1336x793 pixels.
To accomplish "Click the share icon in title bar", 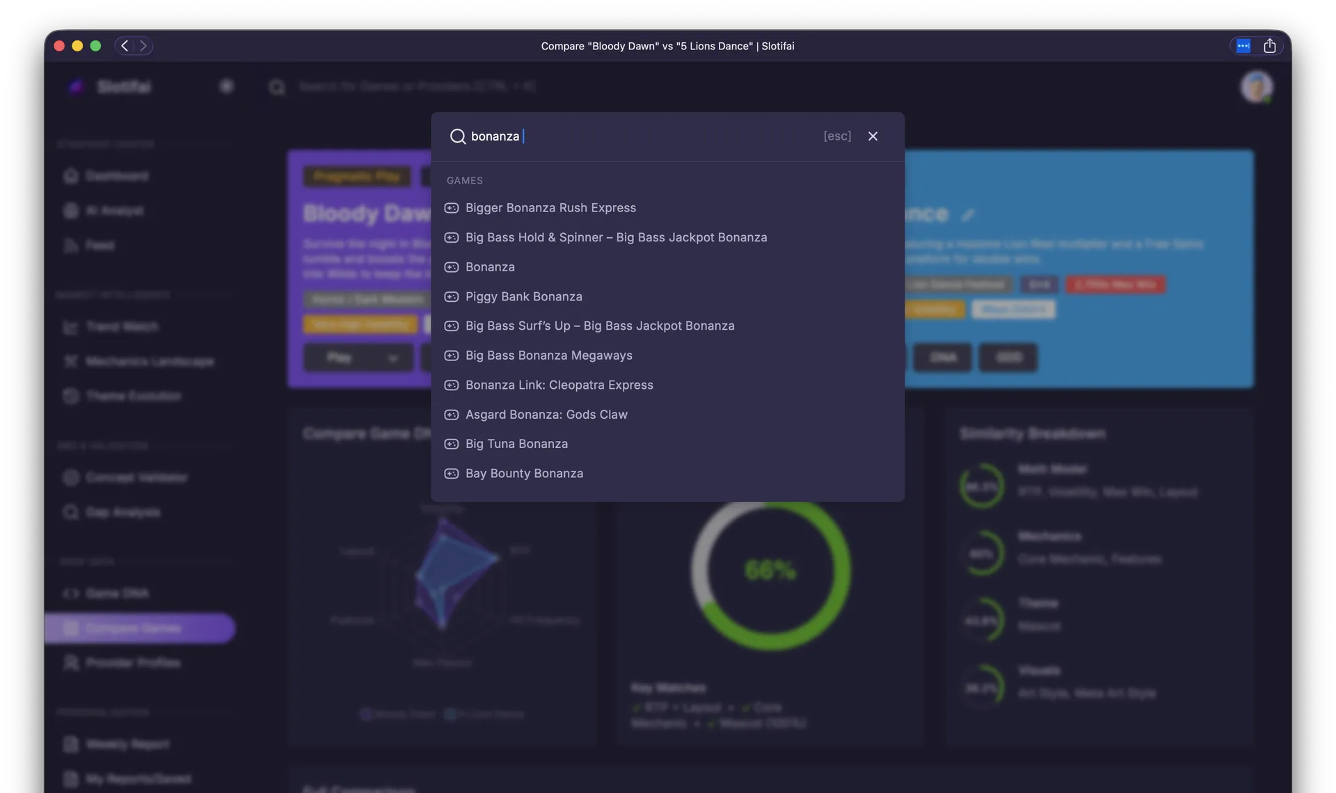I will click(x=1269, y=46).
